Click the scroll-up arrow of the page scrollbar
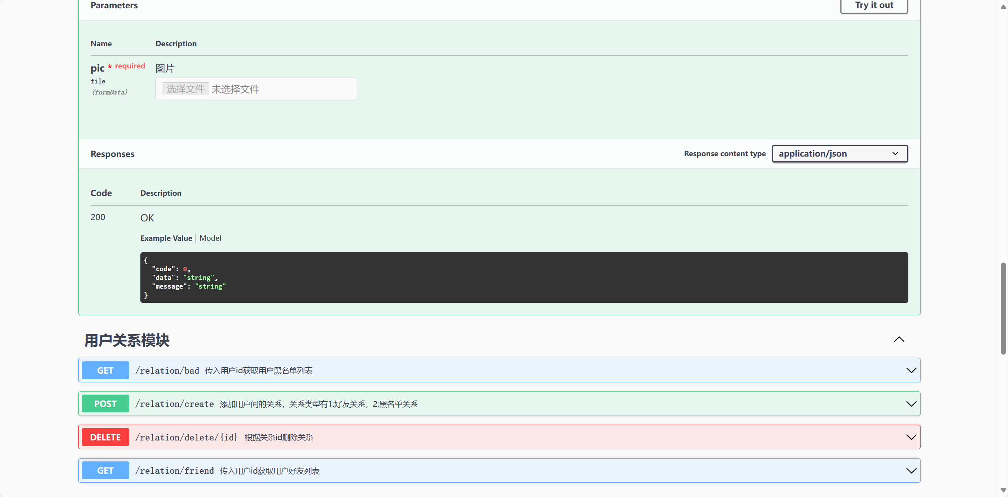 click(x=1003, y=6)
